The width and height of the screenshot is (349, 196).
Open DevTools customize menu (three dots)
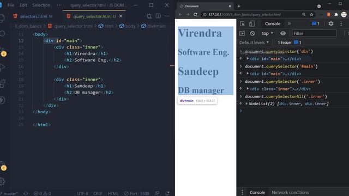341,23
